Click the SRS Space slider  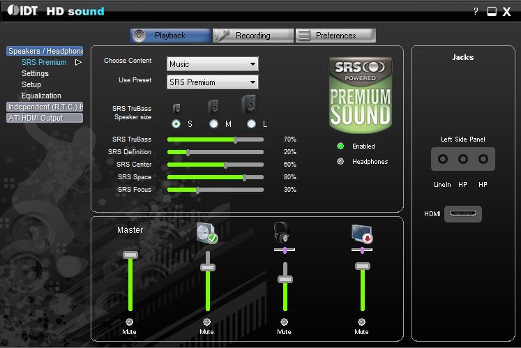coord(216,177)
